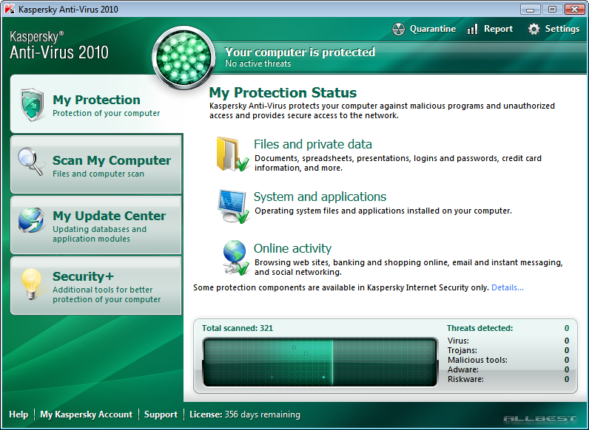The width and height of the screenshot is (589, 430).
Task: Click the globe Update Center icon
Action: [31, 220]
